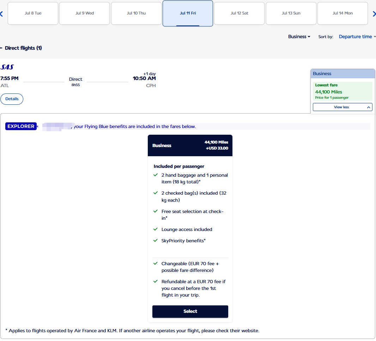Viewport: 376px width, 341px height.
Task: Click the 10:50 AM arrival time
Action: pos(144,78)
